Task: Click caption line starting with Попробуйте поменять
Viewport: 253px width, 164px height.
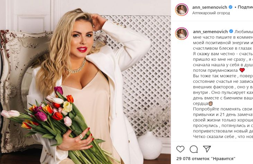Action: tap(223, 109)
